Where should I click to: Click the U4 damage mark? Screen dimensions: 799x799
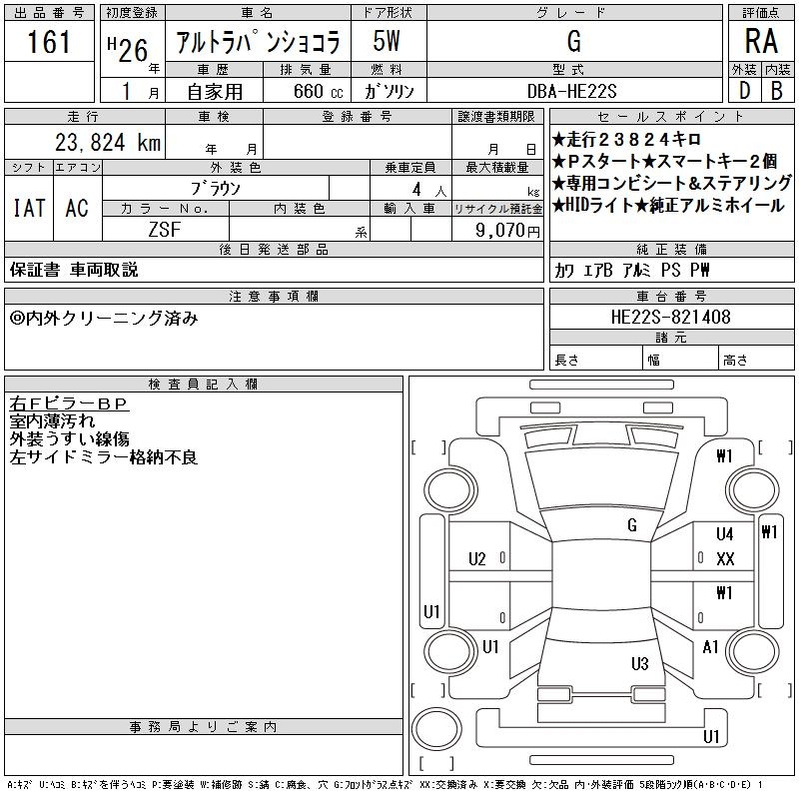[724, 534]
